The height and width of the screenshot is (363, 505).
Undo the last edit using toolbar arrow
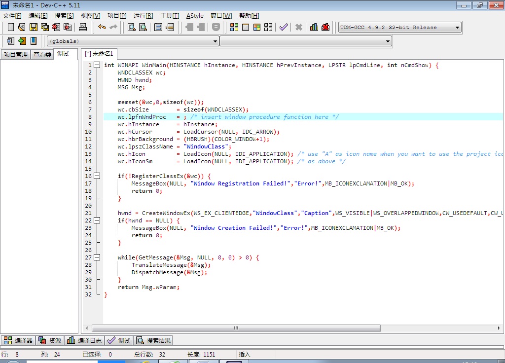pos(102,27)
